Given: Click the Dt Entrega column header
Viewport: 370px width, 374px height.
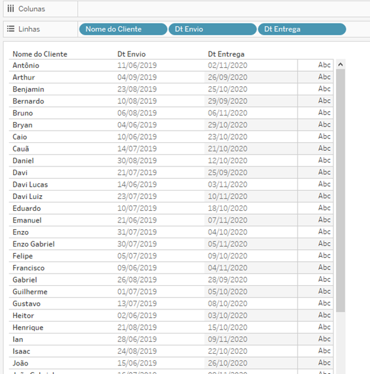Looking at the screenshot, I should pyautogui.click(x=226, y=54).
